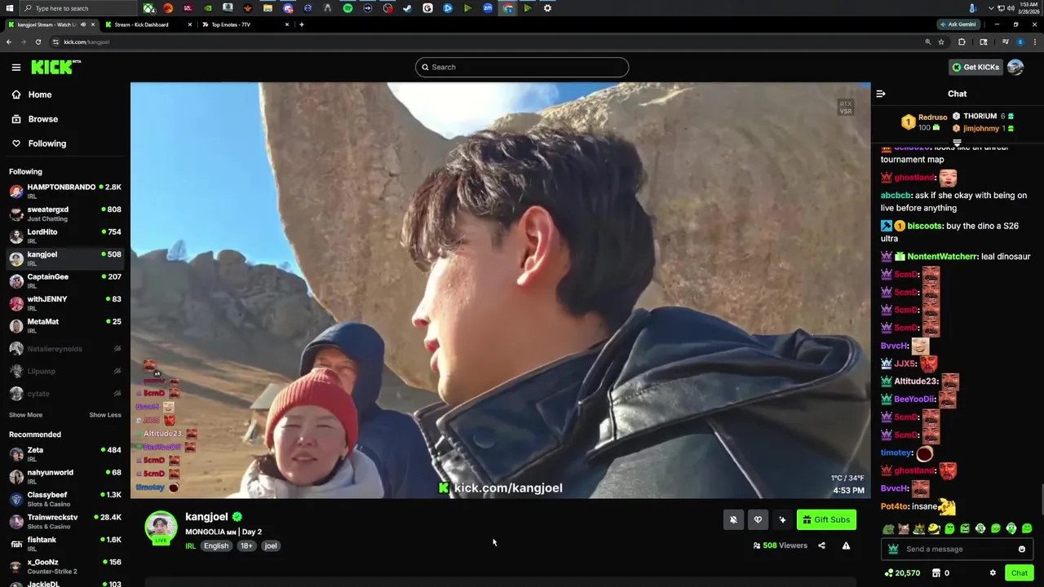Share the stream via share icon
This screenshot has width=1044, height=587.
[821, 545]
